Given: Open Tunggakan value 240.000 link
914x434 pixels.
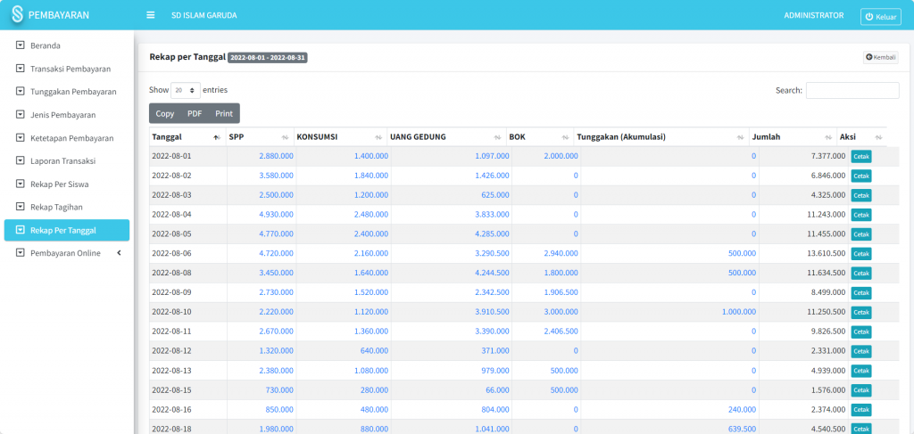Looking at the screenshot, I should pyautogui.click(x=742, y=410).
